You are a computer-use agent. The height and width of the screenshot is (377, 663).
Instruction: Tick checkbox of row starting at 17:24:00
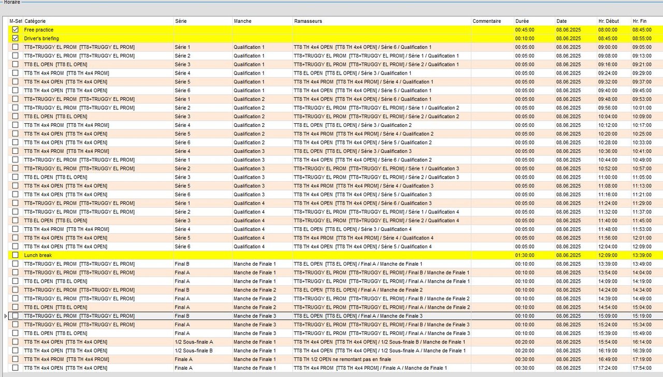(x=16, y=368)
